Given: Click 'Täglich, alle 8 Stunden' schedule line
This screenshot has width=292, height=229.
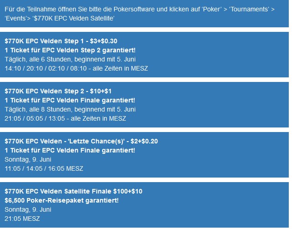Looking at the screenshot, I should point(70,109).
